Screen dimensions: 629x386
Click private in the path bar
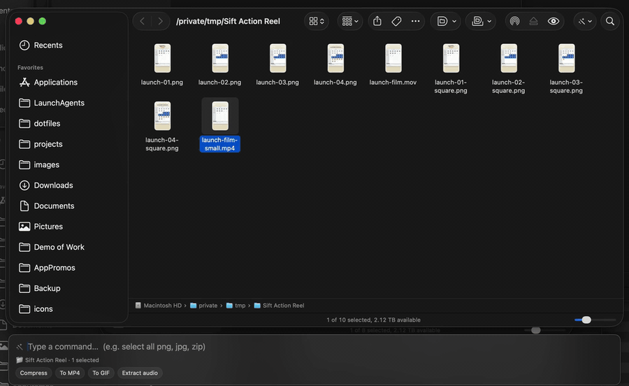pyautogui.click(x=204, y=306)
